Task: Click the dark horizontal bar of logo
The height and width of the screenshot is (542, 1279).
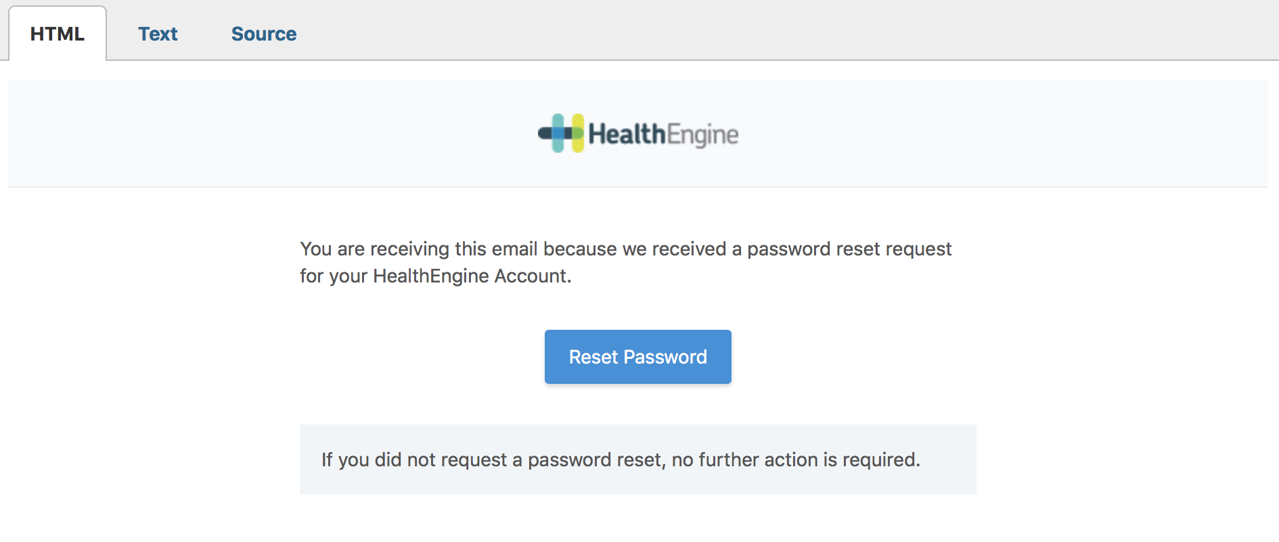Action: [544, 134]
